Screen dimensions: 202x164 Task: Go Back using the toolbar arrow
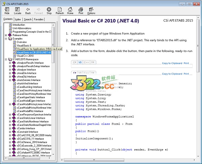pos(28,9)
